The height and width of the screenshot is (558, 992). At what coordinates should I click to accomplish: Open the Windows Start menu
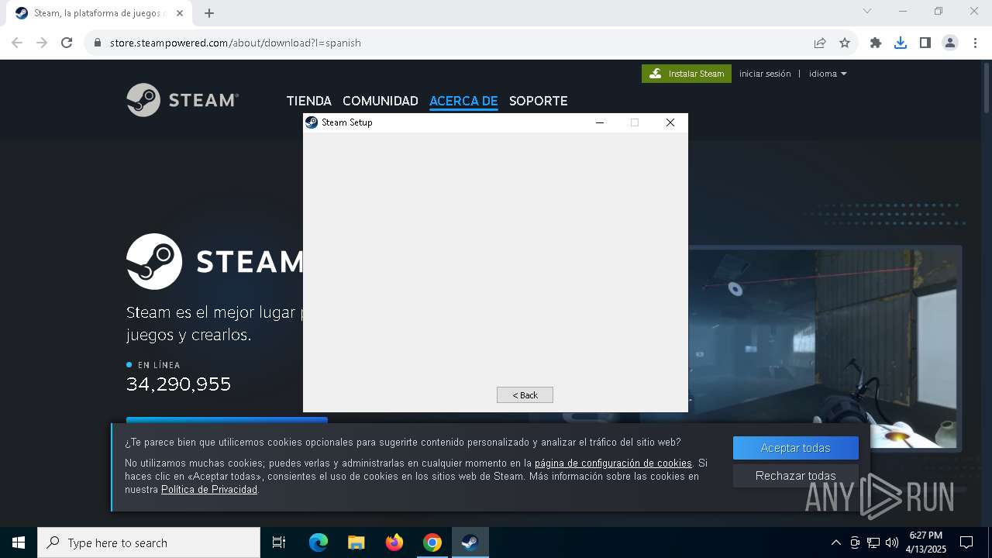pos(19,542)
